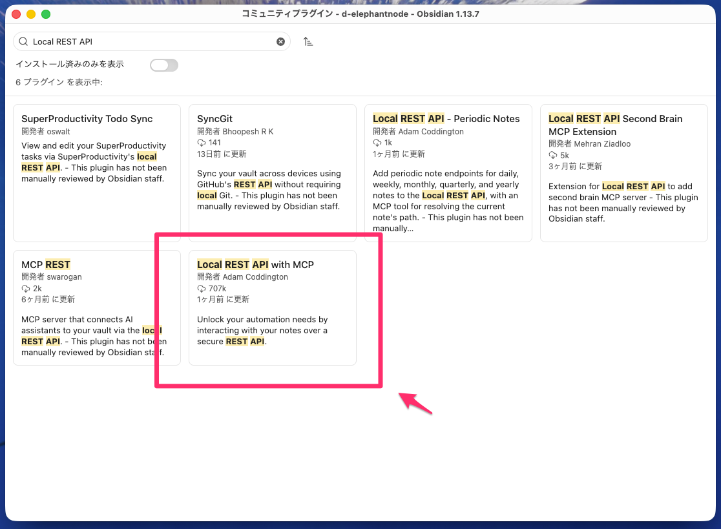Click Adam Coddington under with MCP plugin
Viewport: 721px width, 529px height.
(255, 276)
